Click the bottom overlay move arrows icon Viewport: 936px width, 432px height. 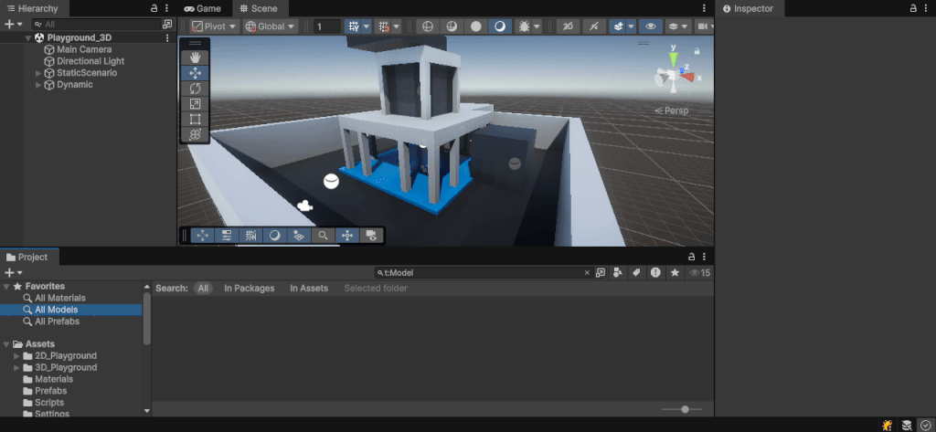tap(202, 235)
